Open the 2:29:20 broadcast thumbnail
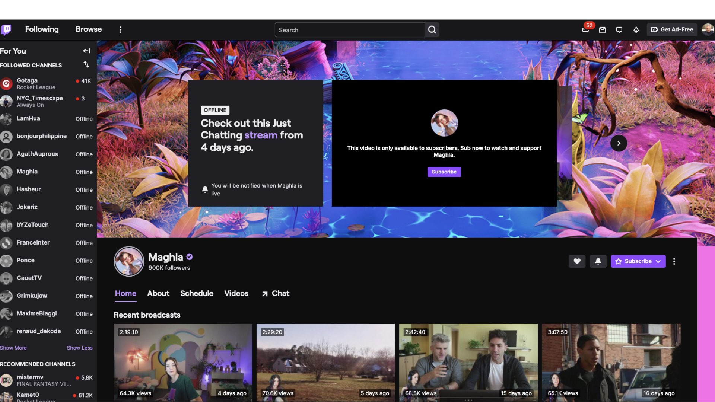The width and height of the screenshot is (715, 402). click(325, 363)
